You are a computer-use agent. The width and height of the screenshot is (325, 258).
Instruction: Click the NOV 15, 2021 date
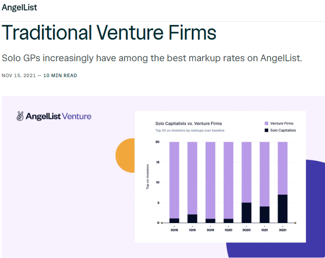[x=18, y=76]
